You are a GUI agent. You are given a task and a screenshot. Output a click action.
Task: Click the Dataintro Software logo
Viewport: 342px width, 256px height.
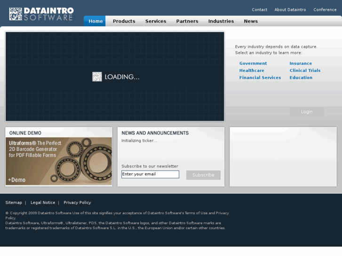41,14
